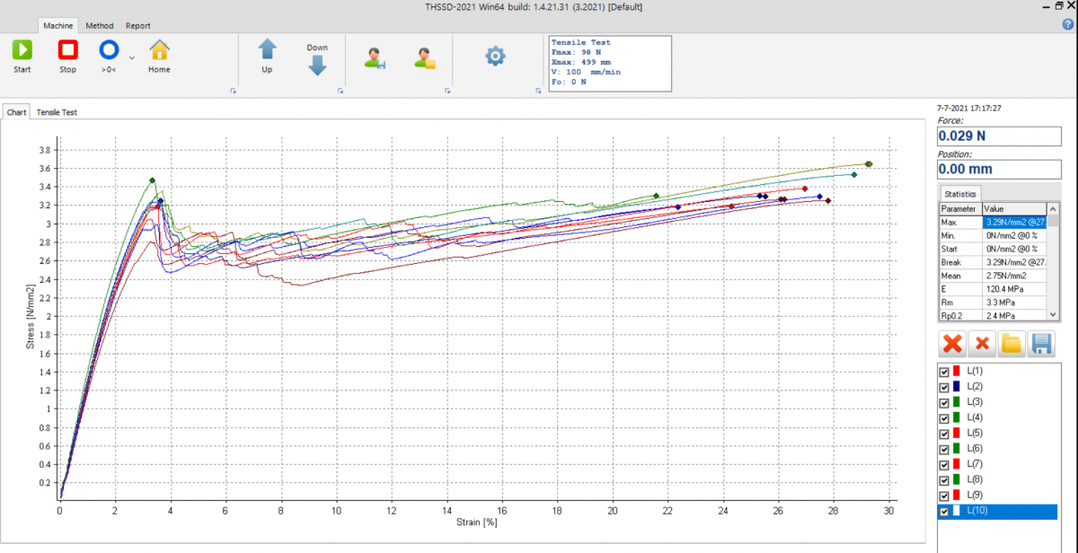Image resolution: width=1078 pixels, height=553 pixels.
Task: Click the Strain [%] axis label
Action: [x=478, y=522]
